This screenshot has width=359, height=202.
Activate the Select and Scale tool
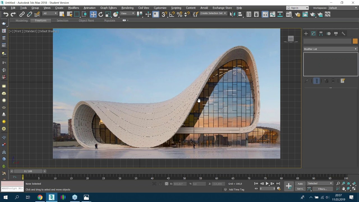click(108, 14)
